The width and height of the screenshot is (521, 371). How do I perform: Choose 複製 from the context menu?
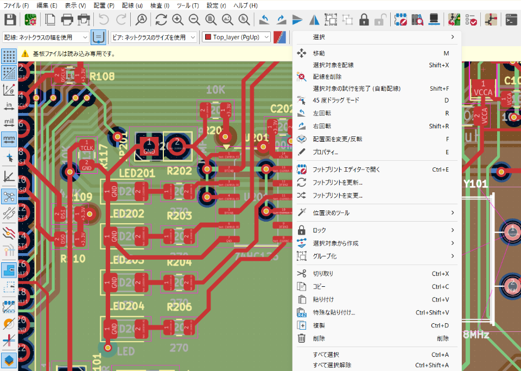(377, 325)
